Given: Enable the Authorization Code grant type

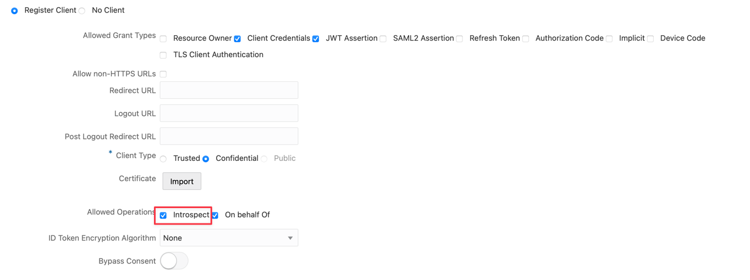Looking at the screenshot, I should pyautogui.click(x=526, y=39).
